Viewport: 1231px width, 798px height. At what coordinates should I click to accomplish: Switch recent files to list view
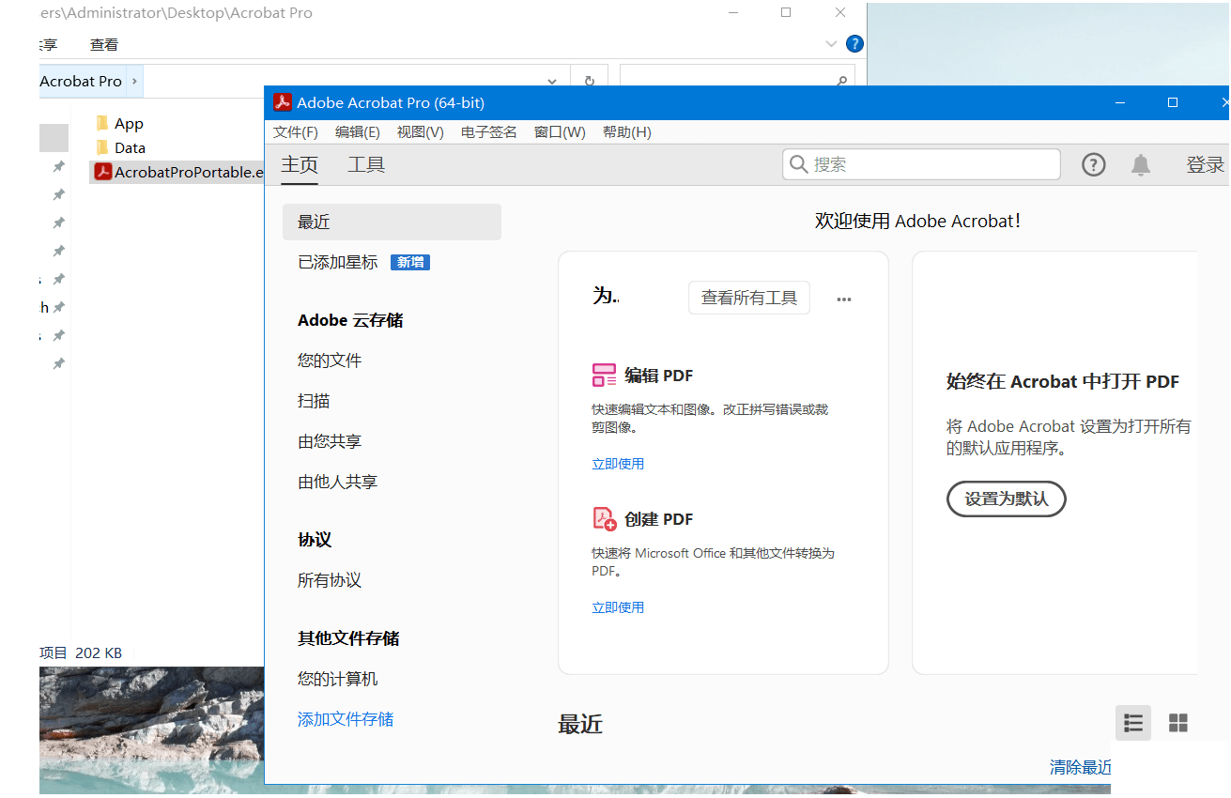point(1133,723)
